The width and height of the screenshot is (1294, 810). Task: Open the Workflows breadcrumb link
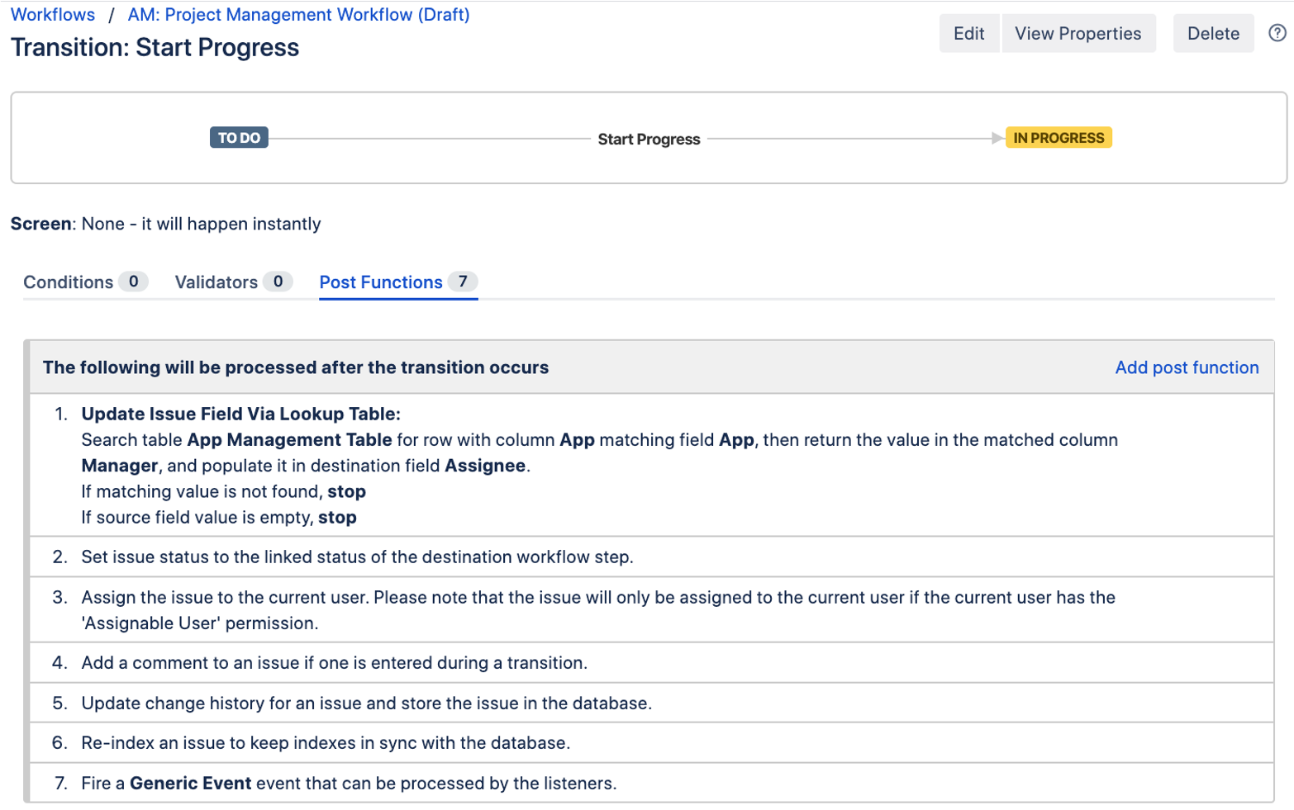click(53, 15)
